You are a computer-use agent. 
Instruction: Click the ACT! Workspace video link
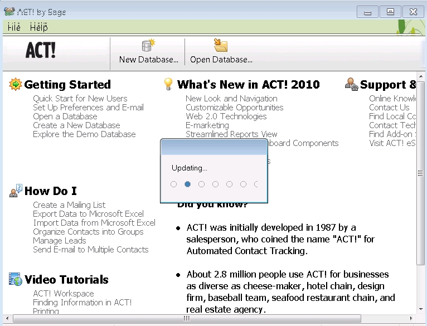pyautogui.click(x=64, y=294)
